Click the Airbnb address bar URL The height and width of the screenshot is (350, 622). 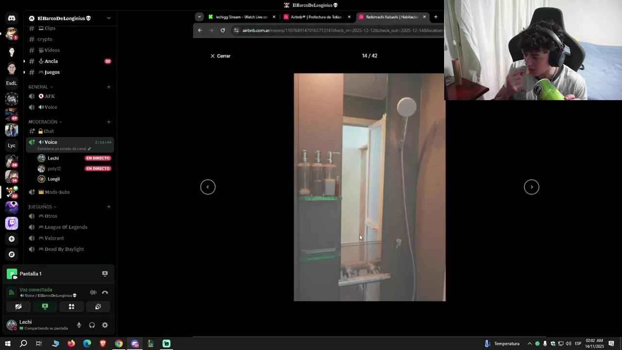pyautogui.click(x=343, y=30)
